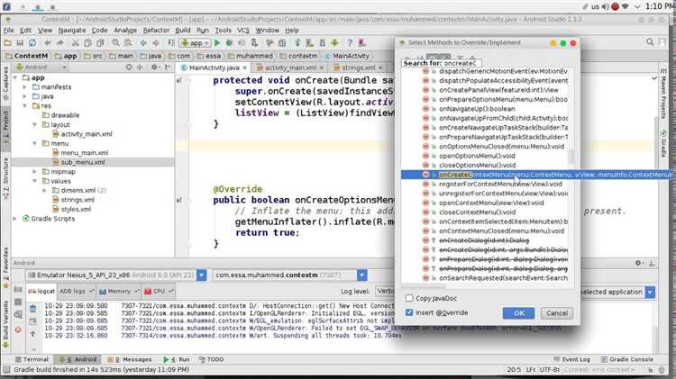Toggle the Gradle side panel

click(x=663, y=143)
